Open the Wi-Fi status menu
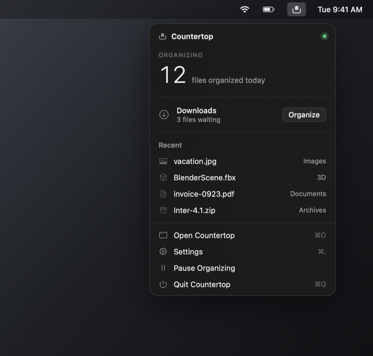 click(x=244, y=10)
